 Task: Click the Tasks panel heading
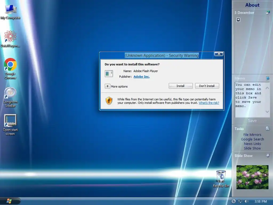tap(239, 129)
